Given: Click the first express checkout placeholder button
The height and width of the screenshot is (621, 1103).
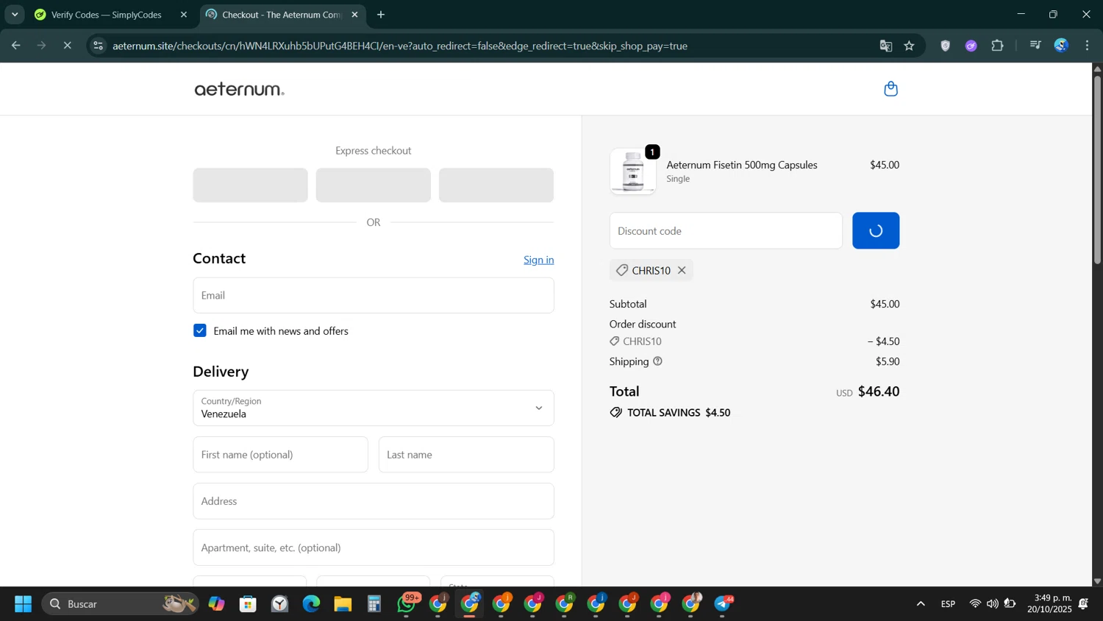Looking at the screenshot, I should click(250, 185).
